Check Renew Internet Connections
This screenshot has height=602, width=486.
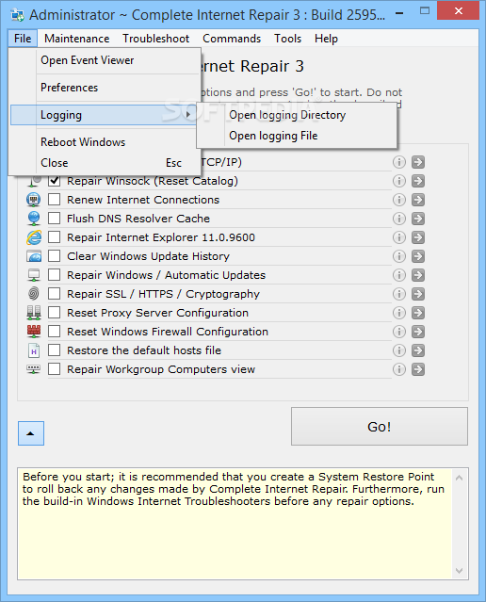(x=54, y=200)
